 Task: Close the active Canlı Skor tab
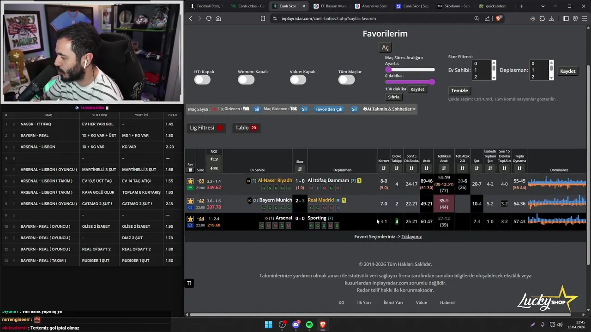303,6
